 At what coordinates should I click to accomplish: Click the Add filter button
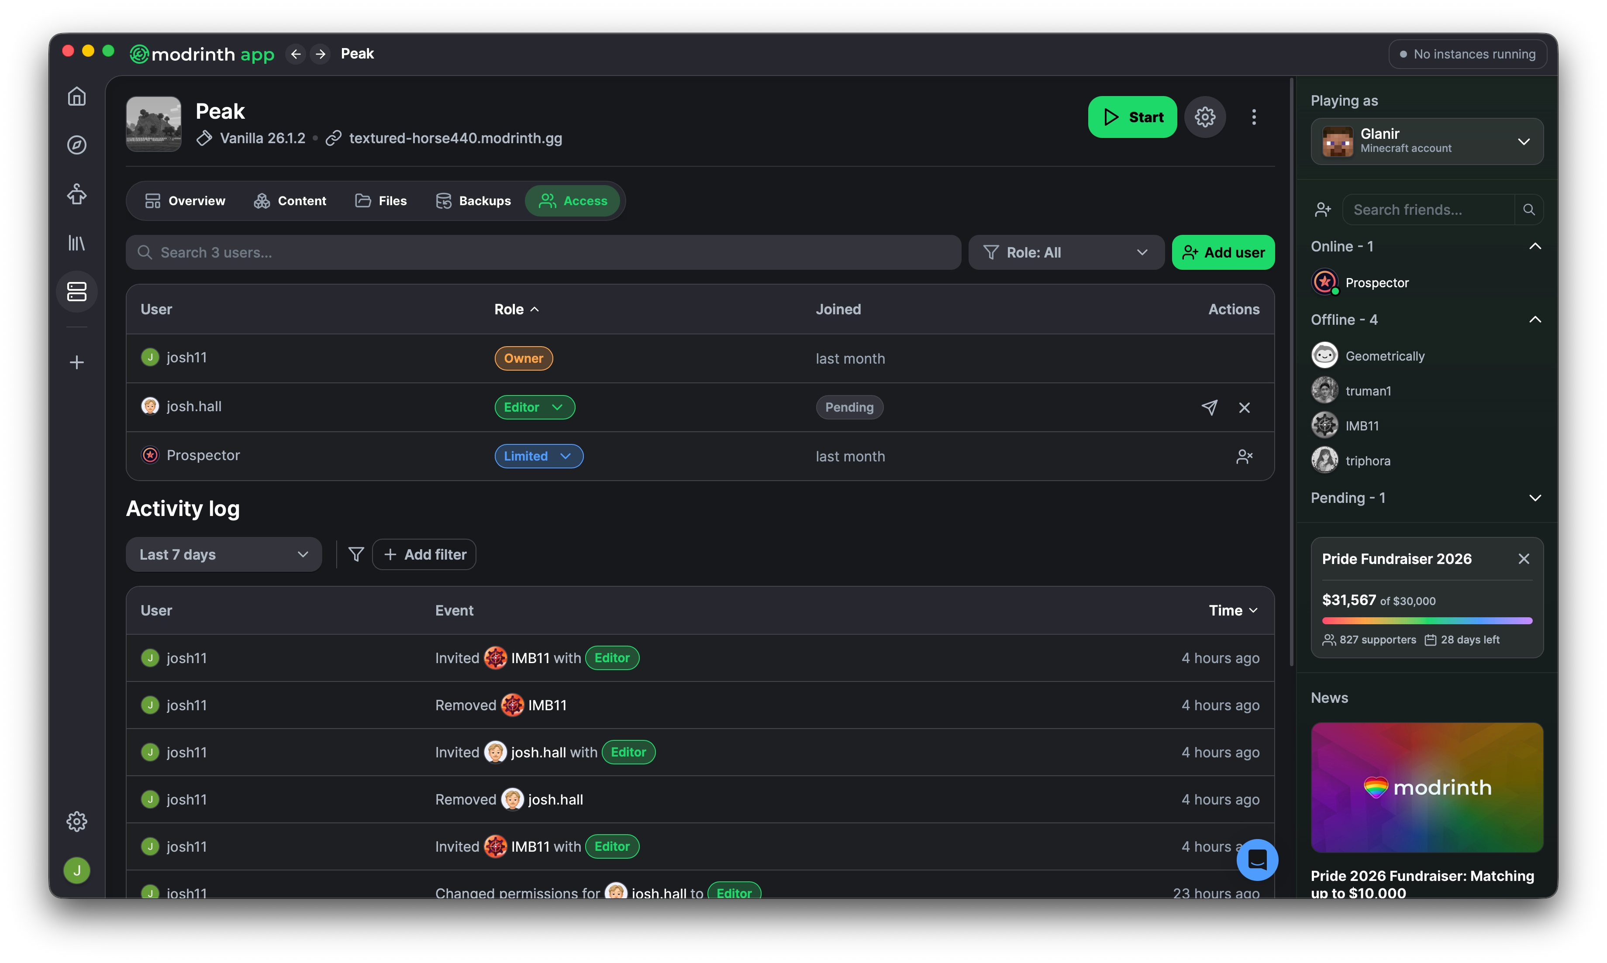click(424, 554)
